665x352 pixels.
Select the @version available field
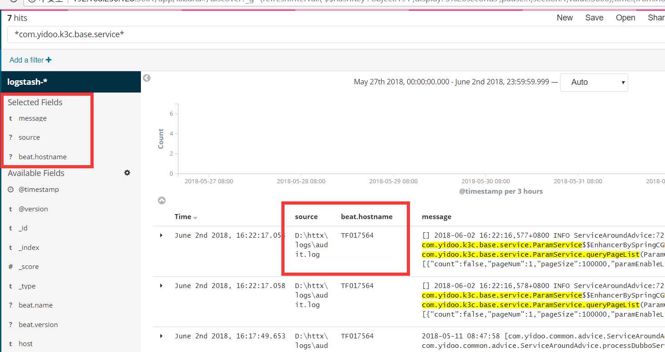(33, 209)
